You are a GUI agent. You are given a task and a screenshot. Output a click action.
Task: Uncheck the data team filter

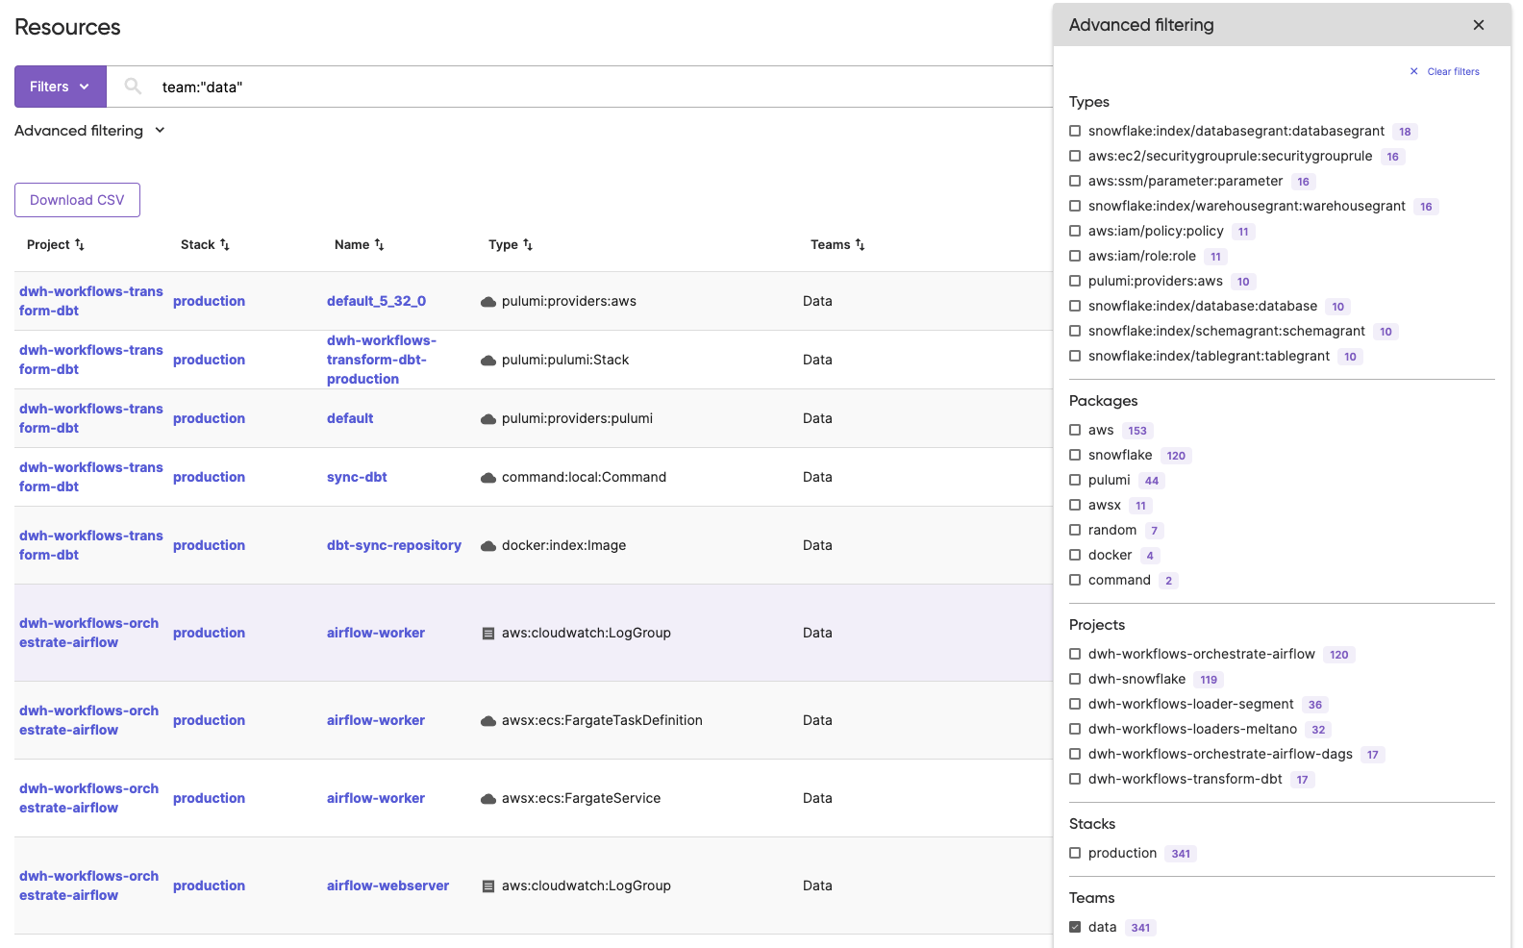[1075, 928]
